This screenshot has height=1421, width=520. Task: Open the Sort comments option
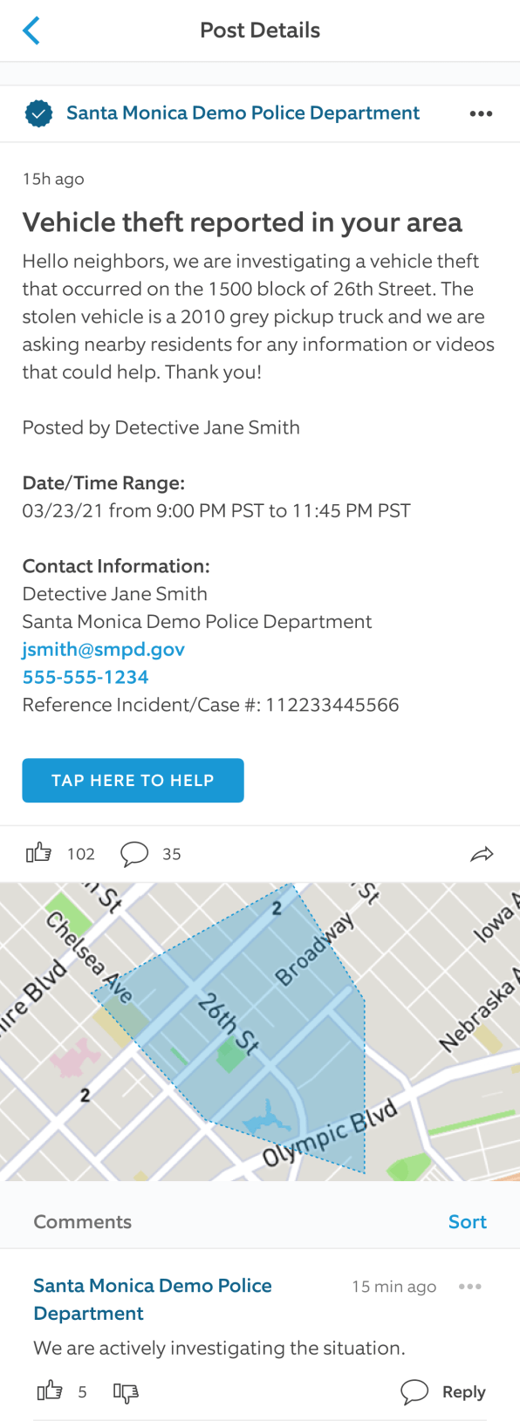467,1221
